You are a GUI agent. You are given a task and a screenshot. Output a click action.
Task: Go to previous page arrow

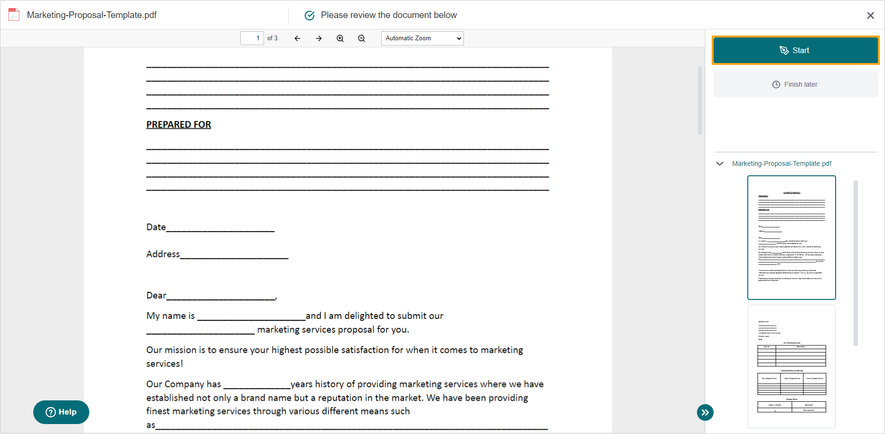pos(297,38)
